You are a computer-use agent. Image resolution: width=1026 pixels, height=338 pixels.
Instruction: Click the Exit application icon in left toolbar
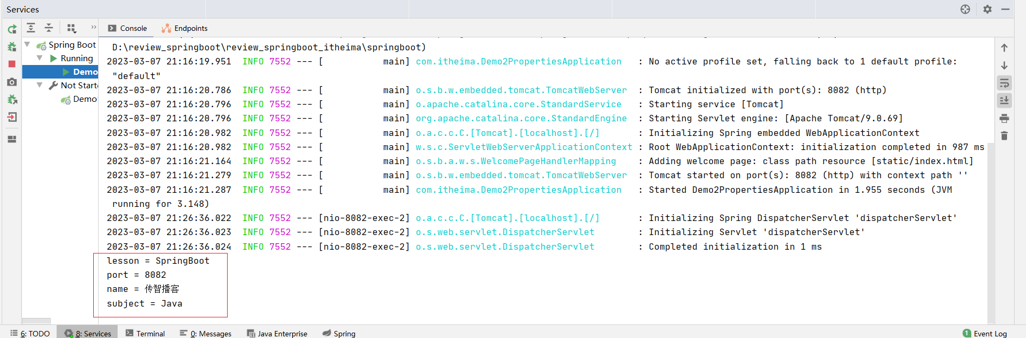coord(12,117)
